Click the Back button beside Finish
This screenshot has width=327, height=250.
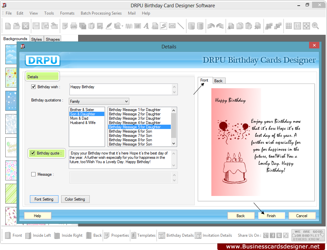click(241, 216)
